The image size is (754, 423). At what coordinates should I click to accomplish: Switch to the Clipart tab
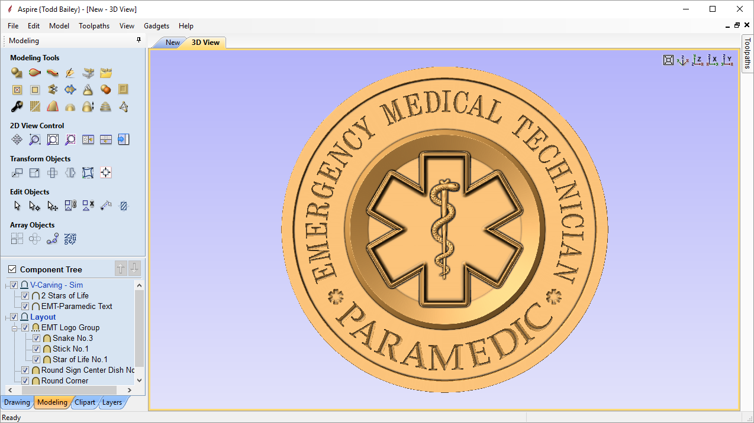coord(85,402)
